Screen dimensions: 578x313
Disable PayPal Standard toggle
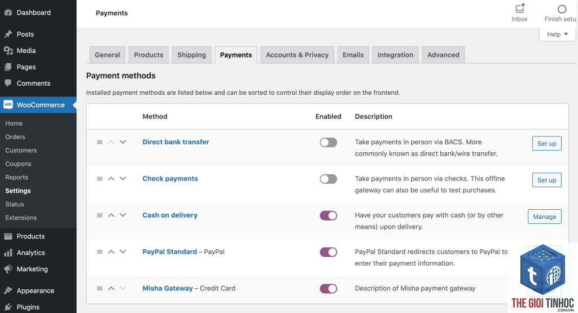pyautogui.click(x=329, y=252)
